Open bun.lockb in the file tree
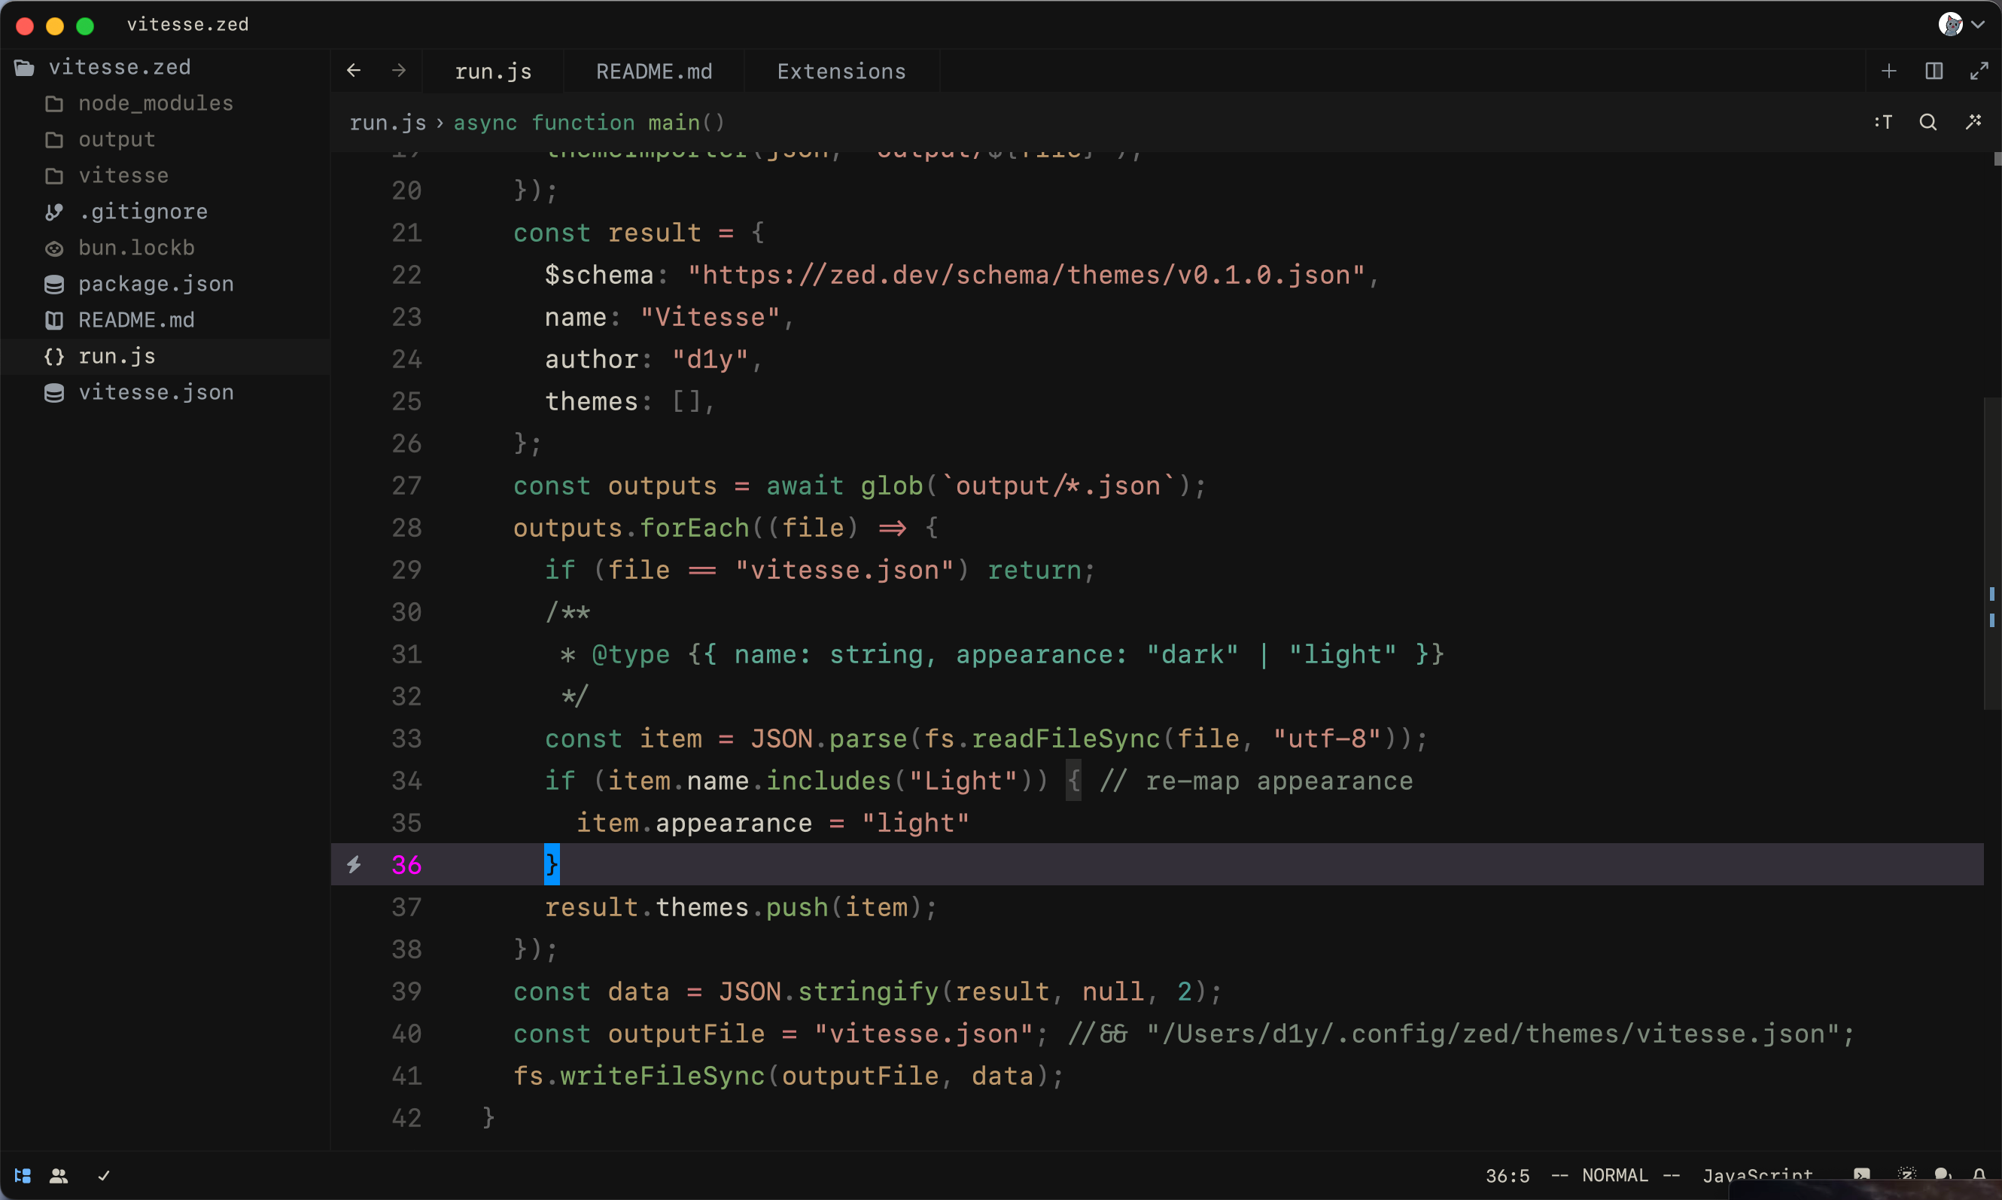Screen dimensions: 2002x1200 (x=166, y=248)
